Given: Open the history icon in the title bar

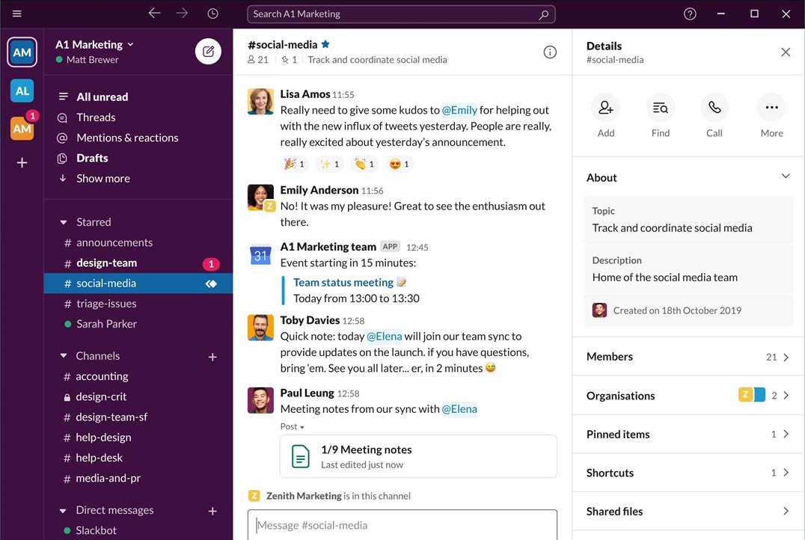Looking at the screenshot, I should click(x=212, y=13).
